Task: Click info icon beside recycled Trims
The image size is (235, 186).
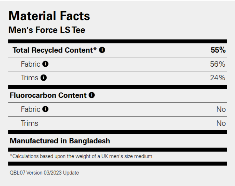Action: [44, 78]
